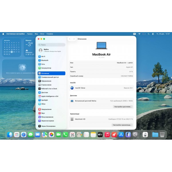Open the Apple menu
Viewport: 172px width, 172px height.
tap(3, 34)
